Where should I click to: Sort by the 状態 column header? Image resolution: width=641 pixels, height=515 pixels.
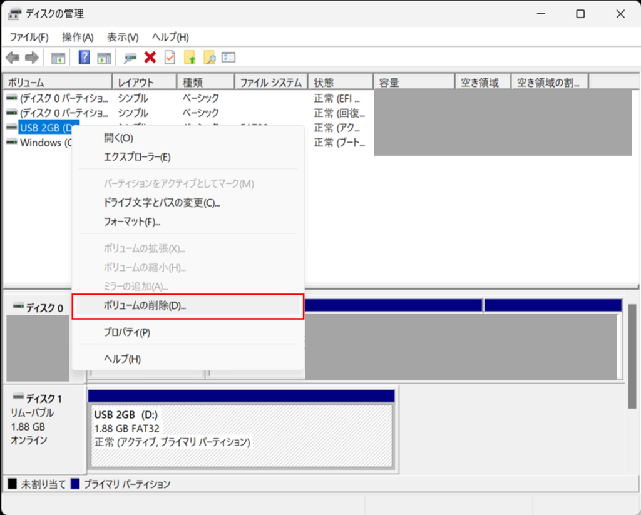click(x=341, y=82)
